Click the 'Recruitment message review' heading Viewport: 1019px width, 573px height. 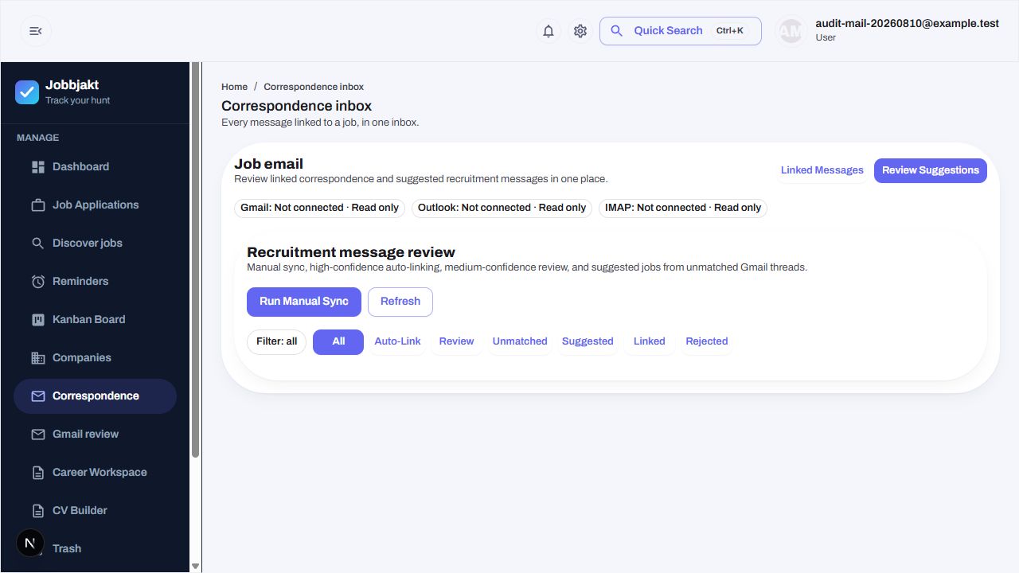(351, 252)
